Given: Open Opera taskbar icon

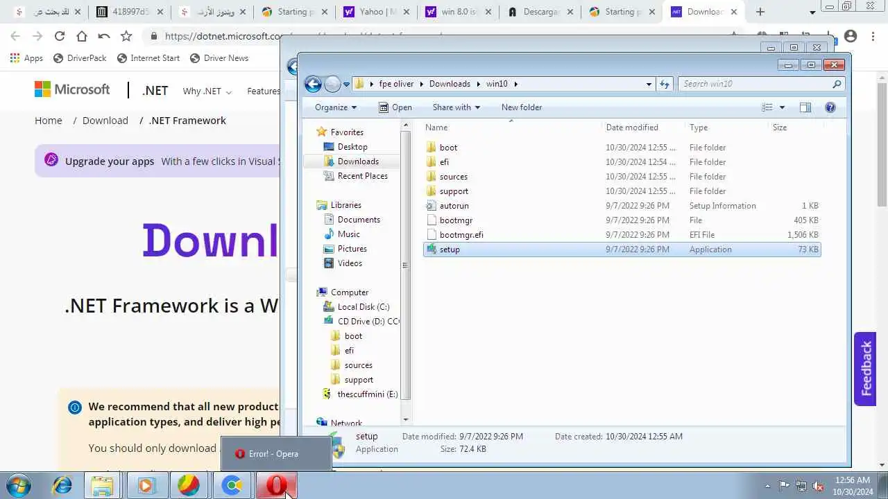Looking at the screenshot, I should 276,485.
